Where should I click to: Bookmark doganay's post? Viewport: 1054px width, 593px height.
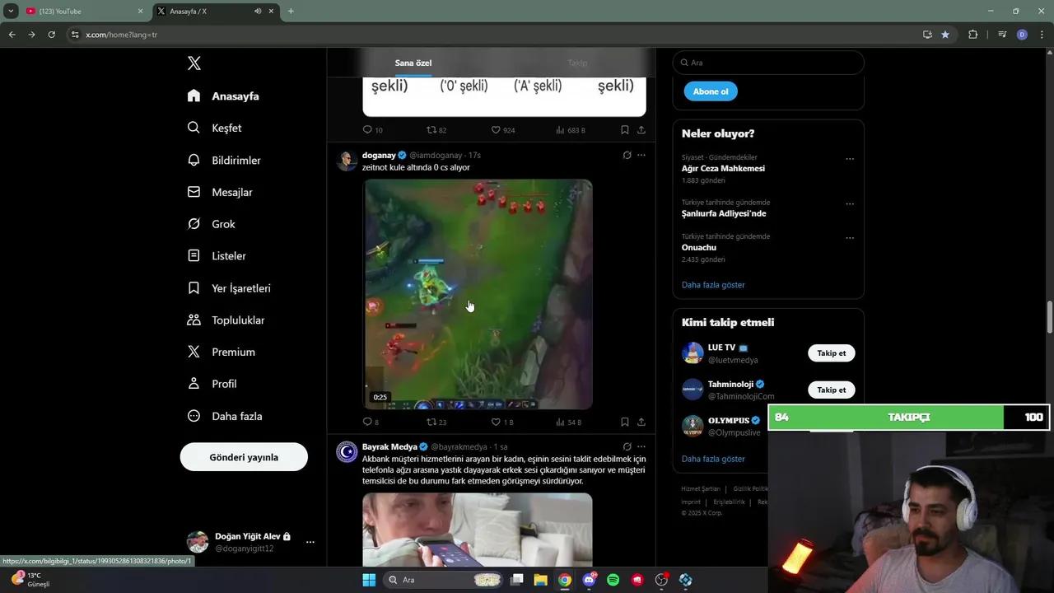pyautogui.click(x=625, y=423)
